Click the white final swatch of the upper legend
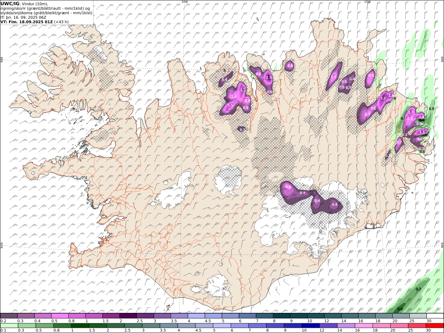This screenshot has height=333, width=444. click(435, 316)
